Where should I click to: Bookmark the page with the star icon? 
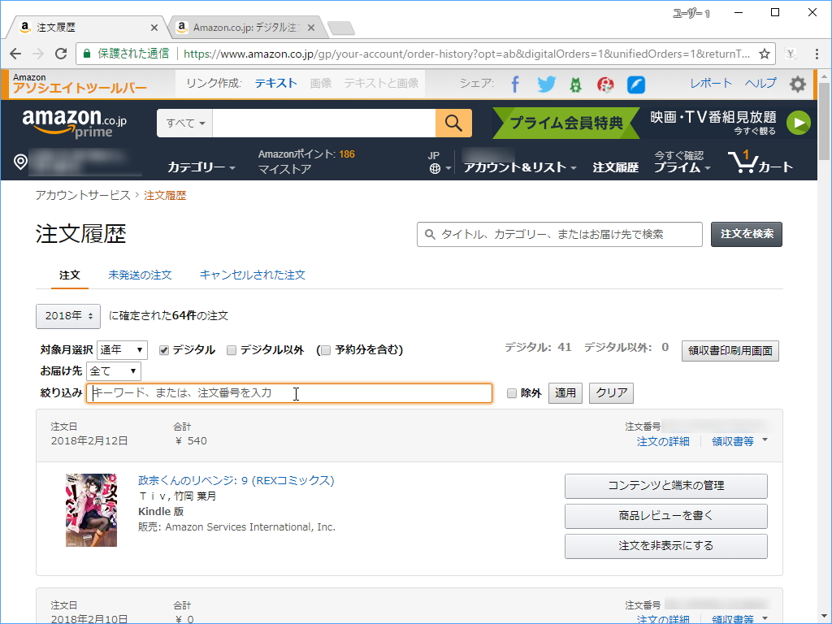click(x=764, y=52)
